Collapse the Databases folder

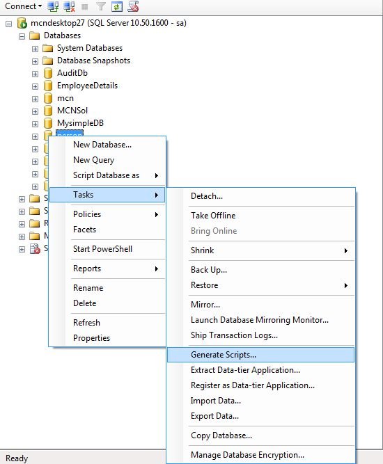pos(22,36)
